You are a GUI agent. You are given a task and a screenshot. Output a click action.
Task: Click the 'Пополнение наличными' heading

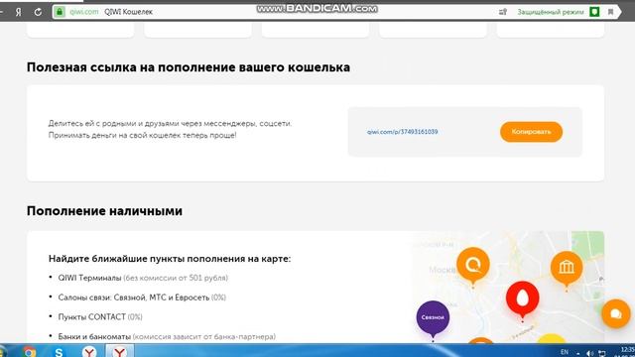[104, 211]
